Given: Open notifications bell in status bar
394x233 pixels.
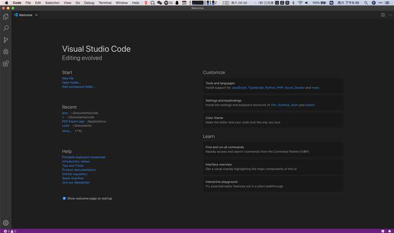Looking at the screenshot, I should pyautogui.click(x=389, y=231).
